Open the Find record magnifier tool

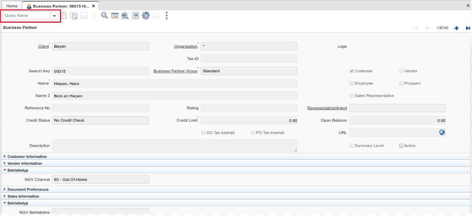[104, 16]
